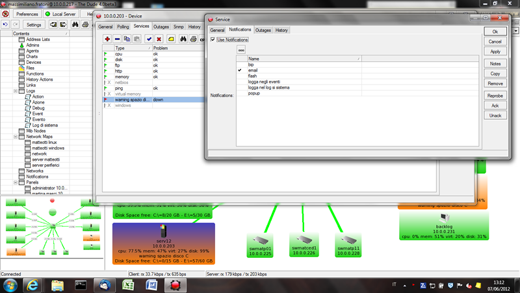The height and width of the screenshot is (293, 520).
Task: Click the Ack button
Action: [x=495, y=105]
